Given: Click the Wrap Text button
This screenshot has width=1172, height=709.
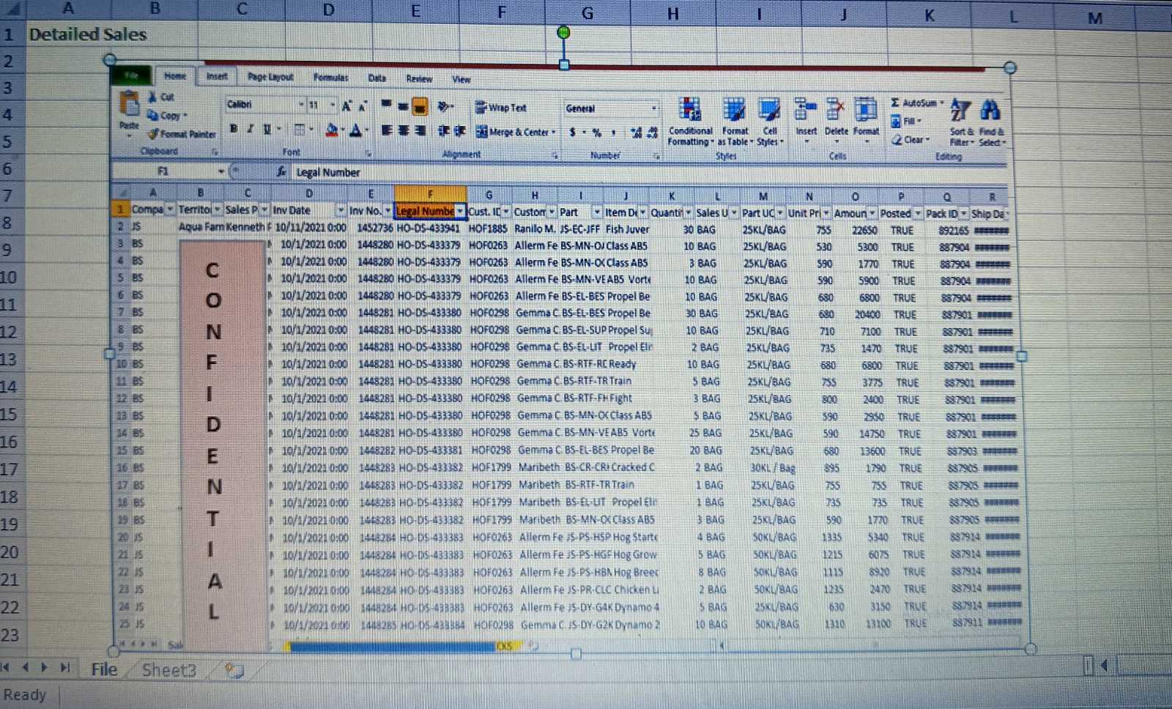Looking at the screenshot, I should (501, 108).
